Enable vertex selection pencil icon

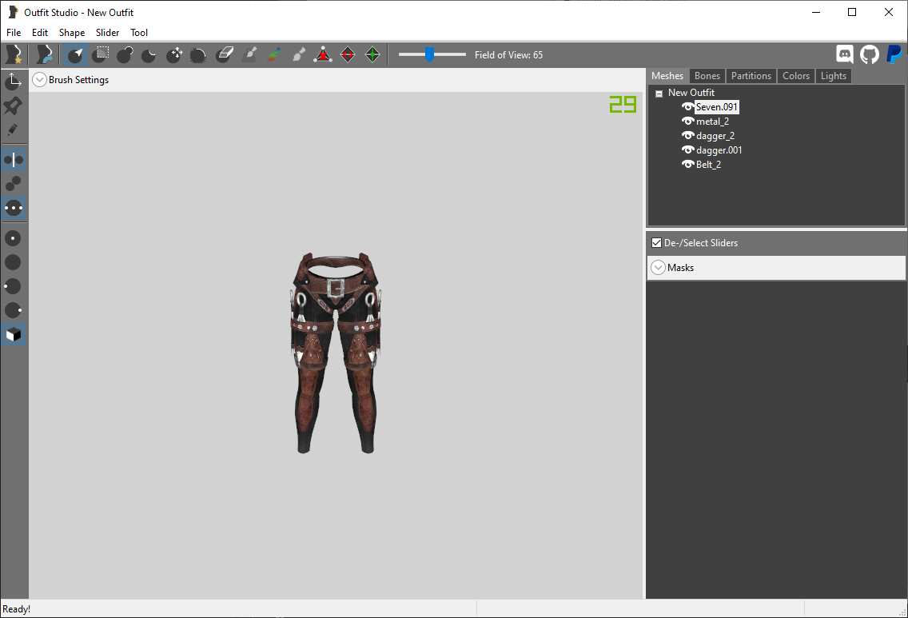(14, 130)
